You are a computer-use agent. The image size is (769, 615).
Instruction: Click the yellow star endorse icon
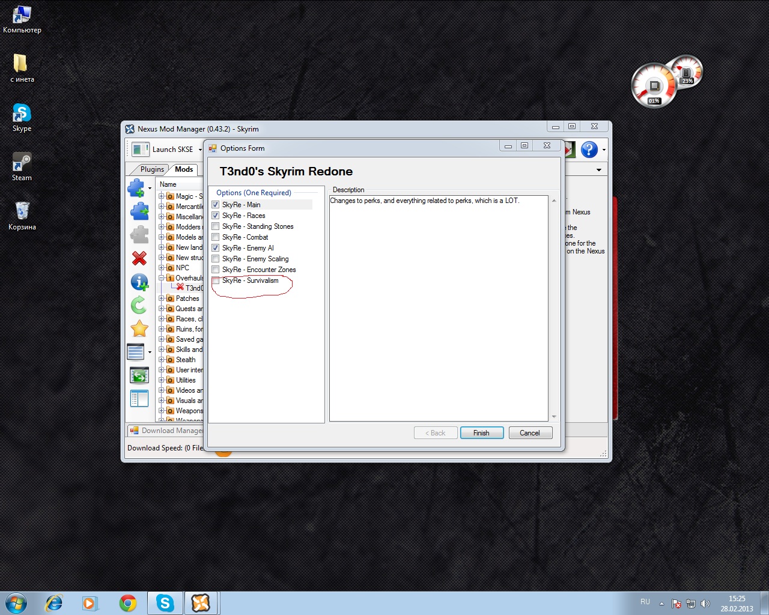tap(139, 329)
